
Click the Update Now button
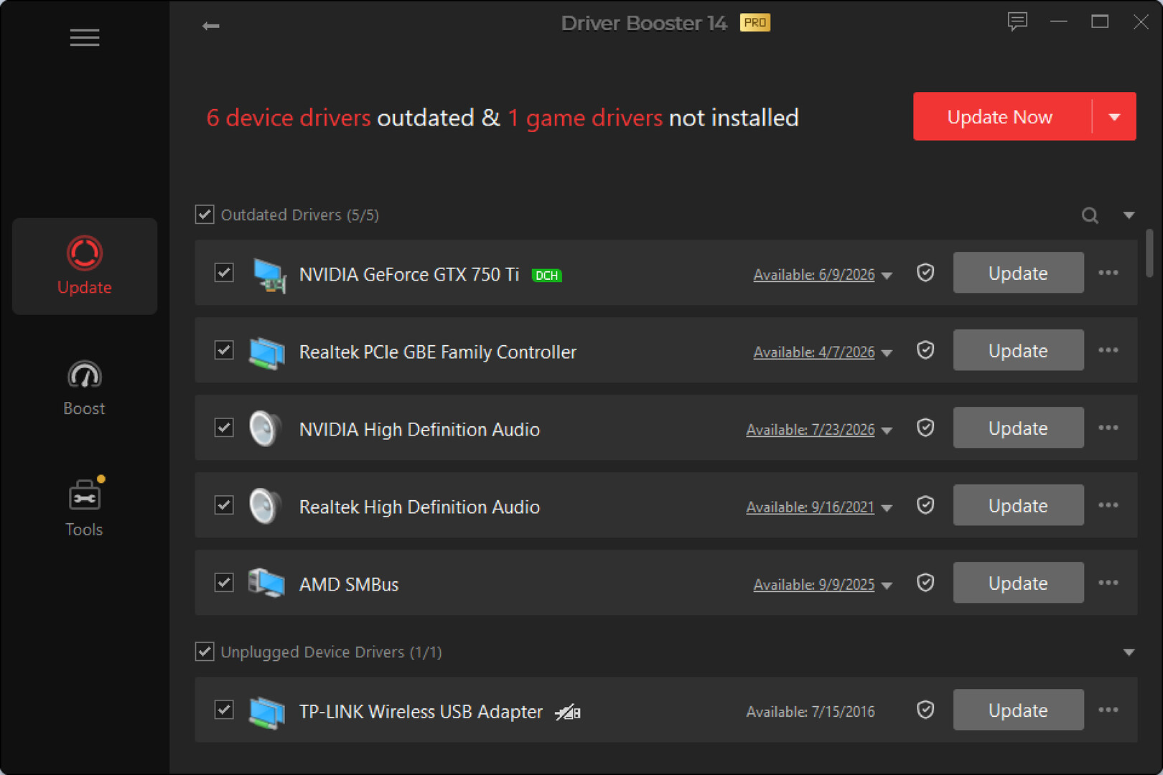(x=1000, y=116)
